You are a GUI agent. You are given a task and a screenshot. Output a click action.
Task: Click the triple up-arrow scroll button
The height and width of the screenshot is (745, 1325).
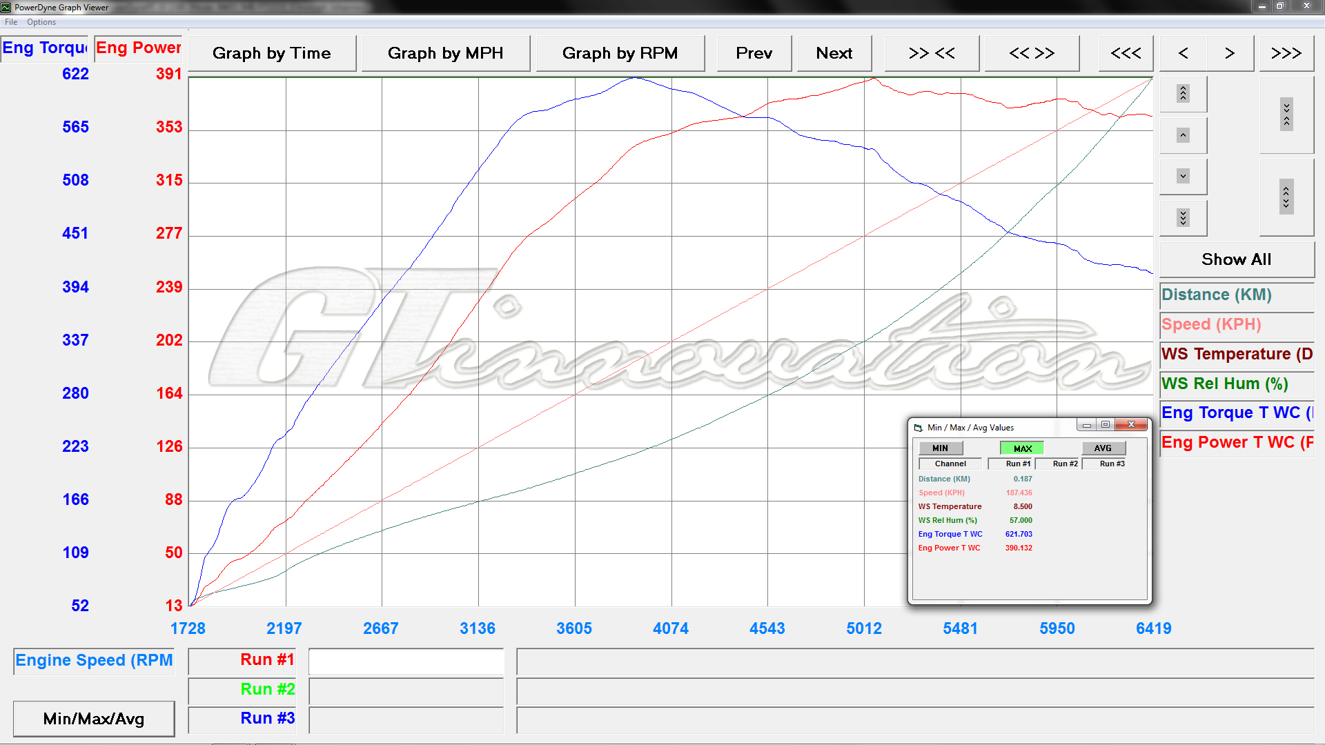pos(1183,94)
